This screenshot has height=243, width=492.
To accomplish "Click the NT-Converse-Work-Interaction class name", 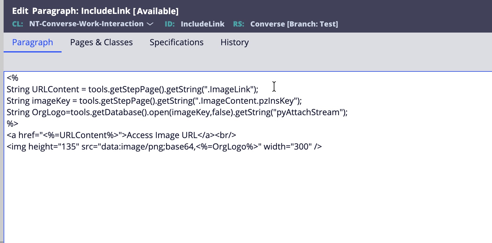I will coord(86,24).
